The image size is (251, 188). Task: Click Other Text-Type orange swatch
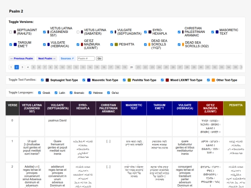(213, 80)
